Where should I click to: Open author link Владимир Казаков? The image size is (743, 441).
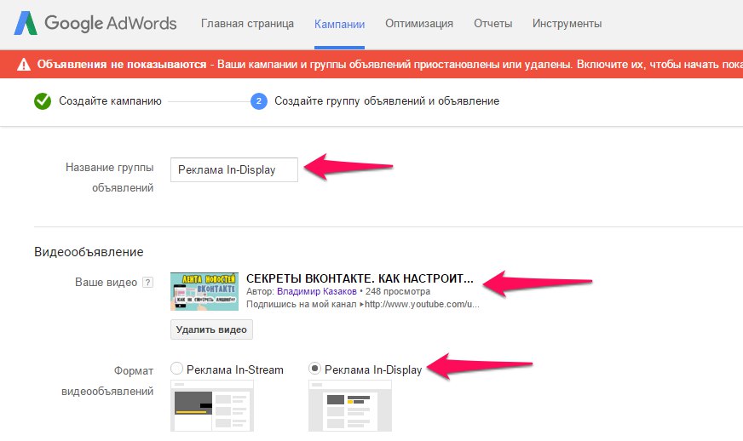click(x=316, y=291)
